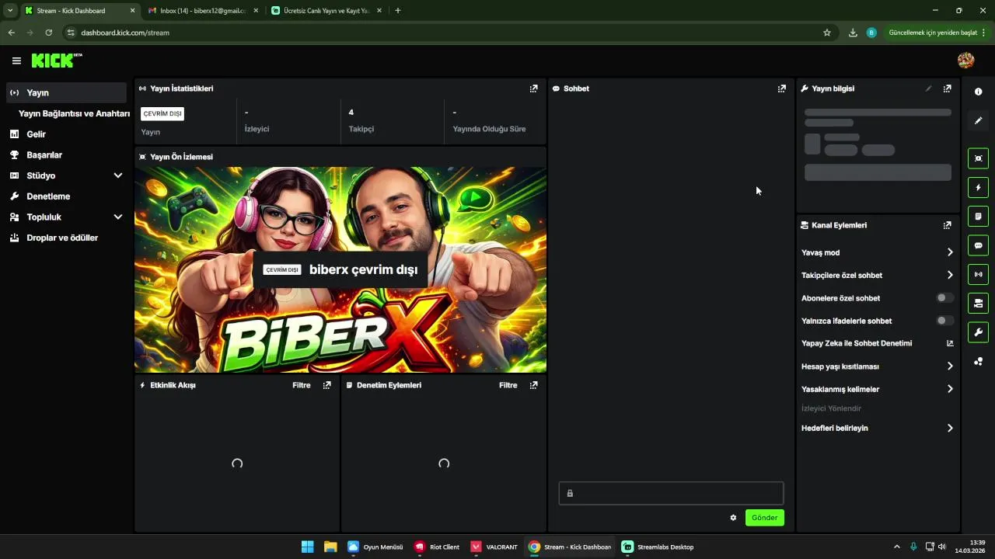Click the info icon in the right sidebar

coord(978,92)
